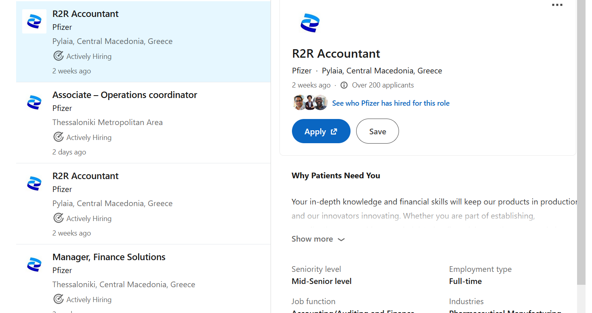This screenshot has width=592, height=313.
Task: Click Actively Hiring icon on Manager, Finance Solutions listing
Action: click(59, 299)
